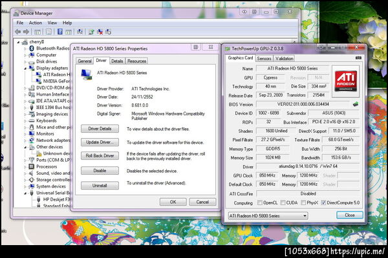Click the Name field showing ATI Radeon HD 5800
Viewport: 388px width, 258px height.
292,68
